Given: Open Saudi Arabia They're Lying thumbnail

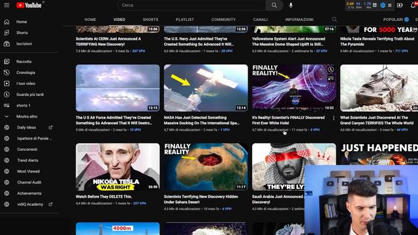Looking at the screenshot, I should pyautogui.click(x=278, y=167).
